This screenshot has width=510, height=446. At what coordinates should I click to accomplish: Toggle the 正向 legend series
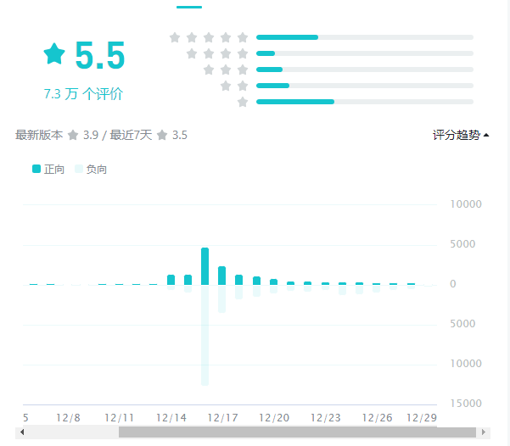coord(48,169)
